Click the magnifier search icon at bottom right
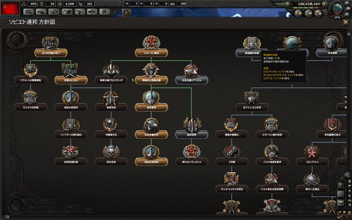This screenshot has width=352, height=220. tap(347, 174)
